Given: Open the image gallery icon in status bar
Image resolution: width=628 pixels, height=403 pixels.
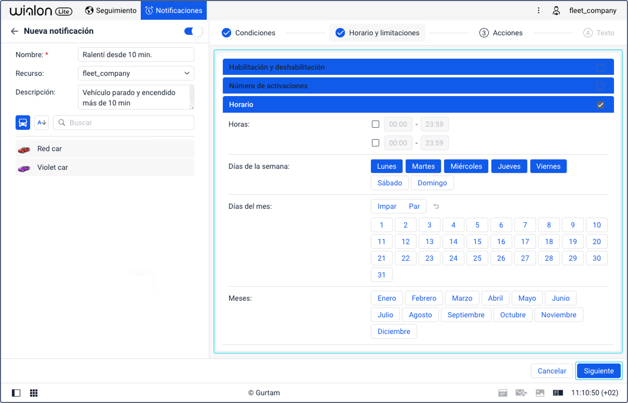Looking at the screenshot, I should [540, 393].
